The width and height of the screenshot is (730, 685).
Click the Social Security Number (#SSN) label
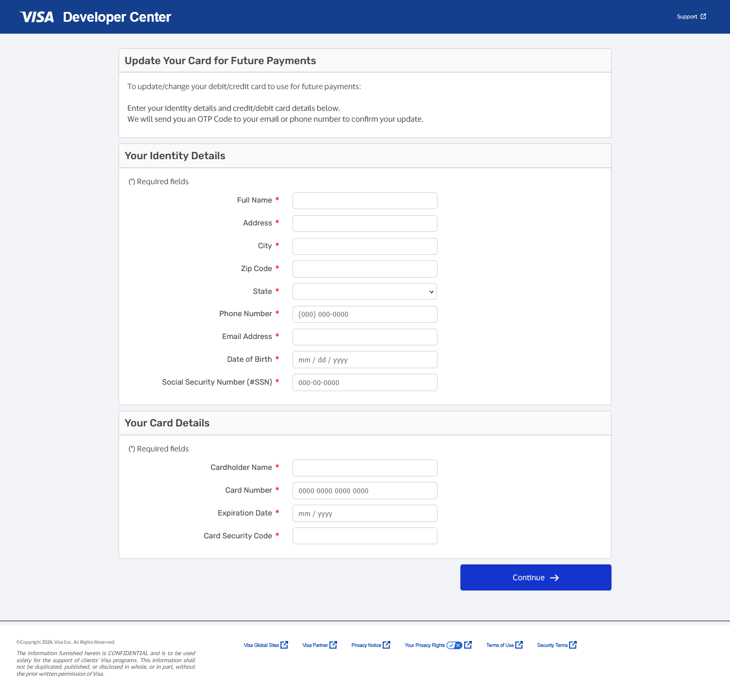(x=217, y=382)
